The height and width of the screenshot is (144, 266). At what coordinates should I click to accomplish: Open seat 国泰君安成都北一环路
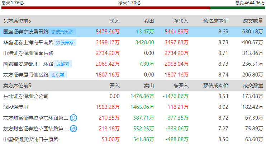(x=28, y=64)
